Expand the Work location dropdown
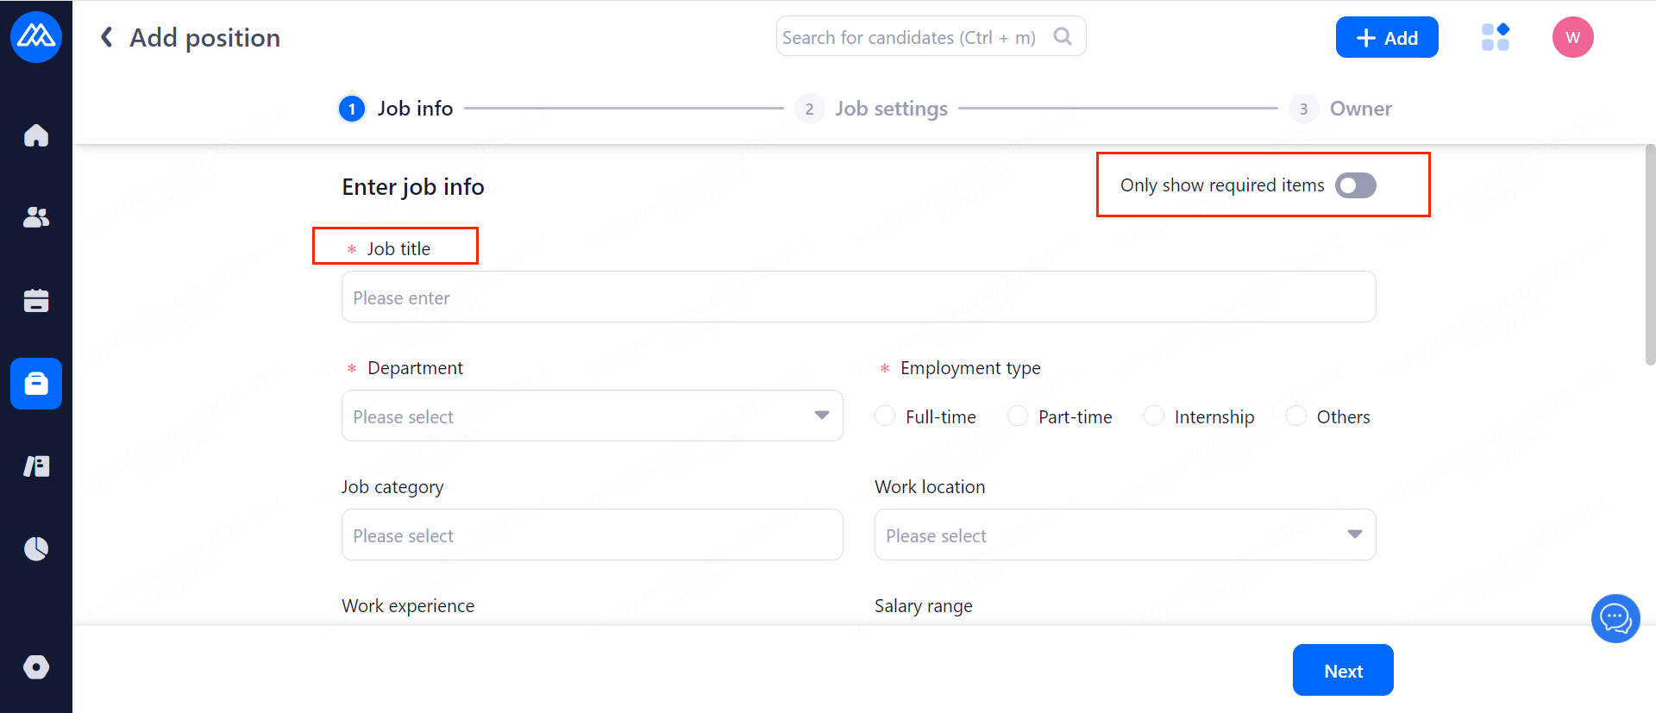This screenshot has width=1656, height=713. pyautogui.click(x=1125, y=535)
